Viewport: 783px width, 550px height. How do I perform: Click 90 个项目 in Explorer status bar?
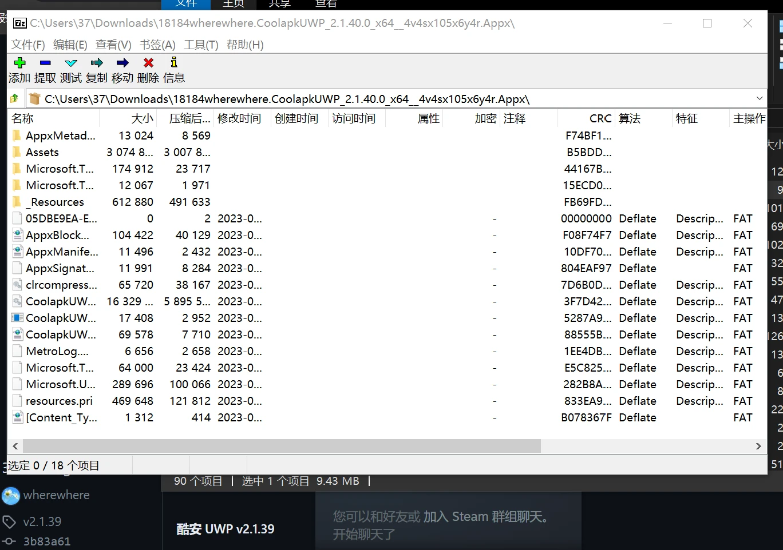coord(198,481)
